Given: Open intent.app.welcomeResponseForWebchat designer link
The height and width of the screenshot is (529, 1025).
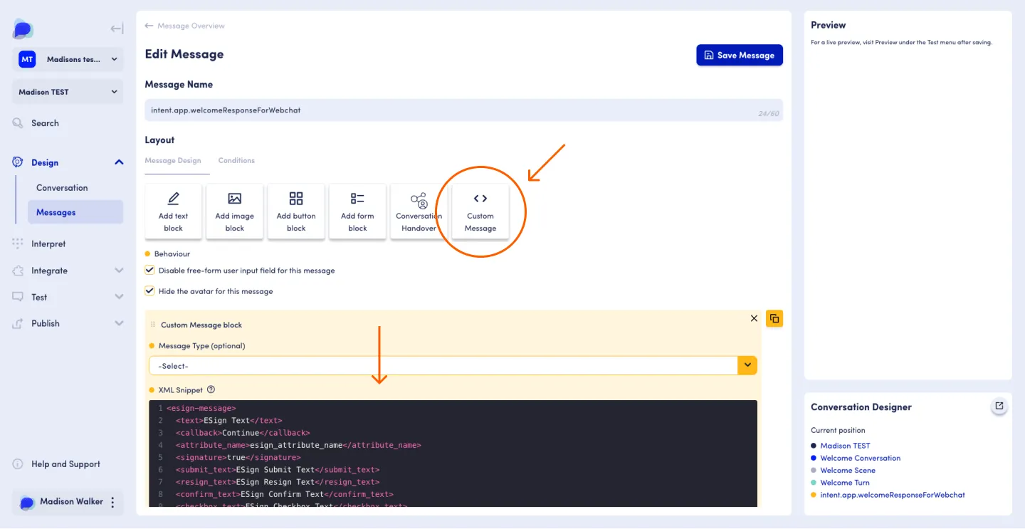Looking at the screenshot, I should point(893,494).
